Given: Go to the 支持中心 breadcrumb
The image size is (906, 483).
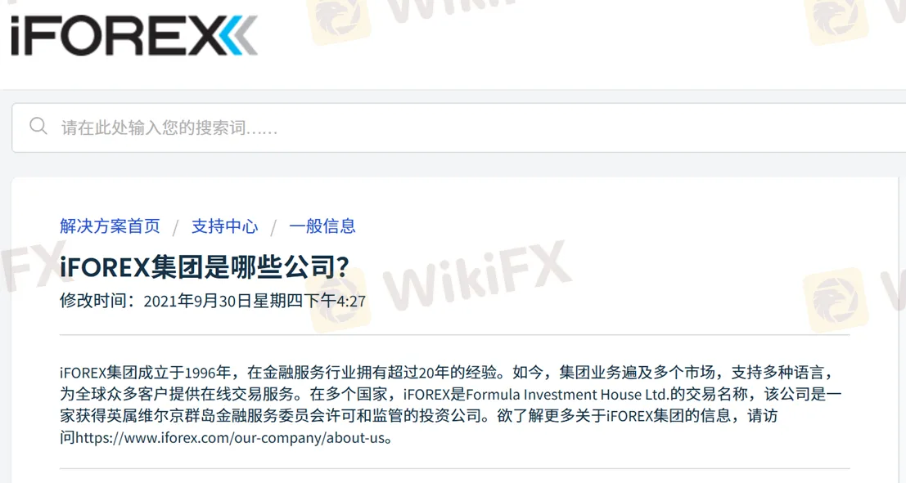Looking at the screenshot, I should coord(225,226).
